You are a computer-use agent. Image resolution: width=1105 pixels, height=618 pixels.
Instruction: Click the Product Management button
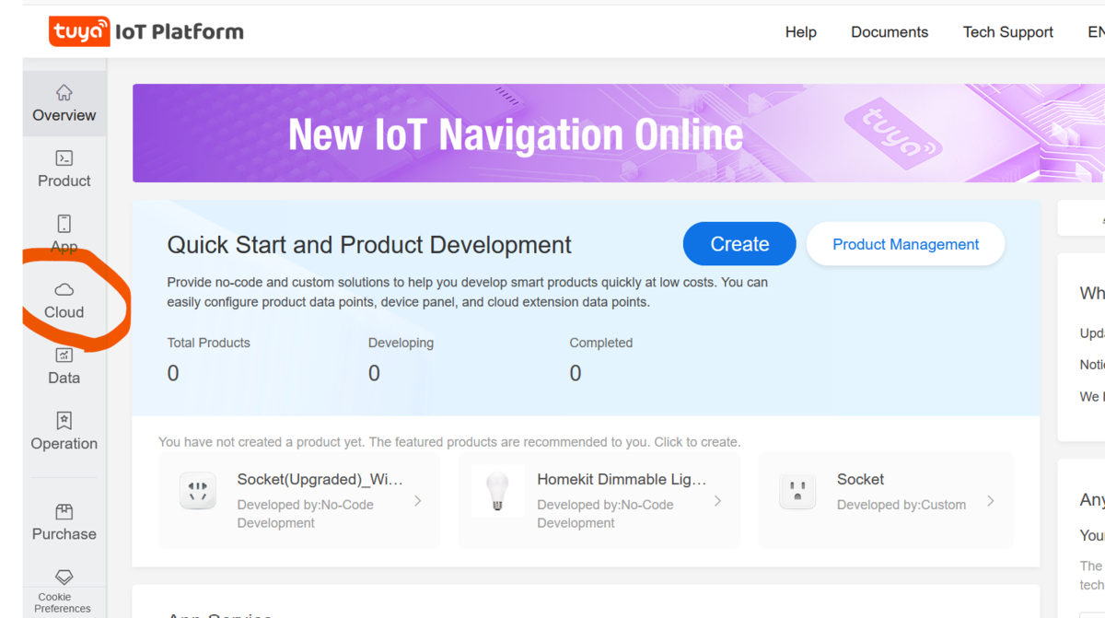[905, 244]
